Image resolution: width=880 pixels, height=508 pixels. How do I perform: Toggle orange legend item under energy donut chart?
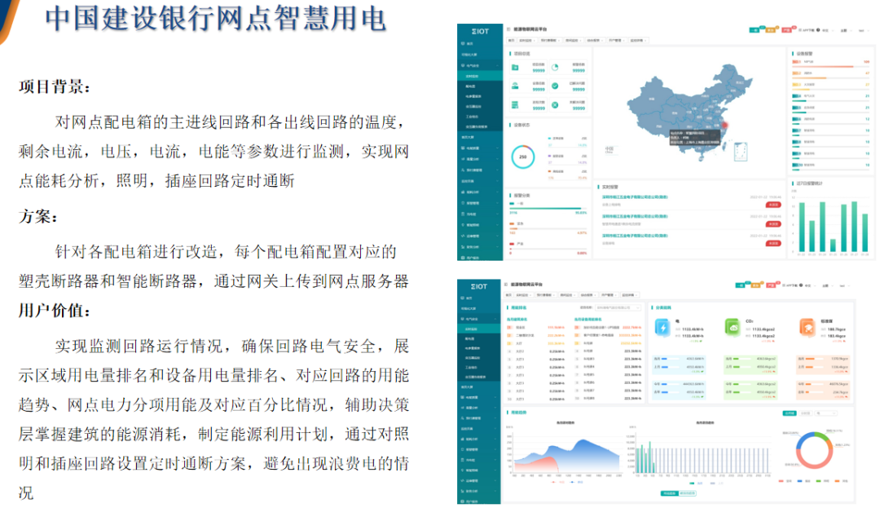(841, 481)
